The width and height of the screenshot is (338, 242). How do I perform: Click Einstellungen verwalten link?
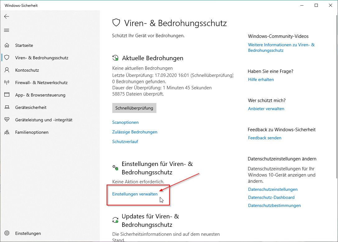135,194
